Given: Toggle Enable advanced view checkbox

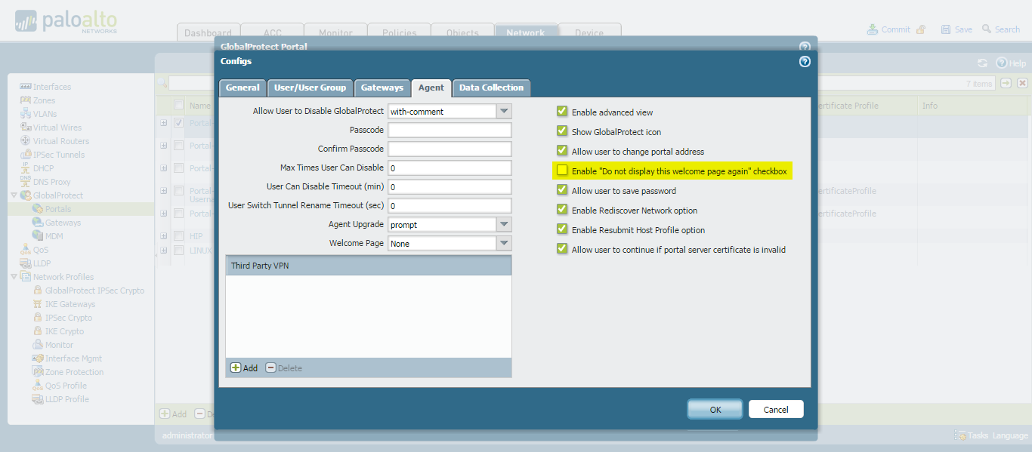Looking at the screenshot, I should pyautogui.click(x=562, y=112).
